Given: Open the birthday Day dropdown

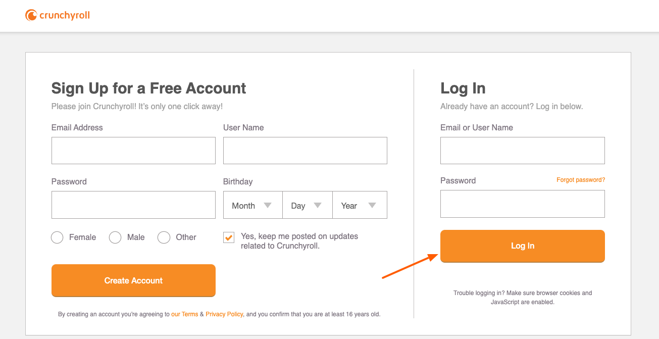Looking at the screenshot, I should [307, 205].
